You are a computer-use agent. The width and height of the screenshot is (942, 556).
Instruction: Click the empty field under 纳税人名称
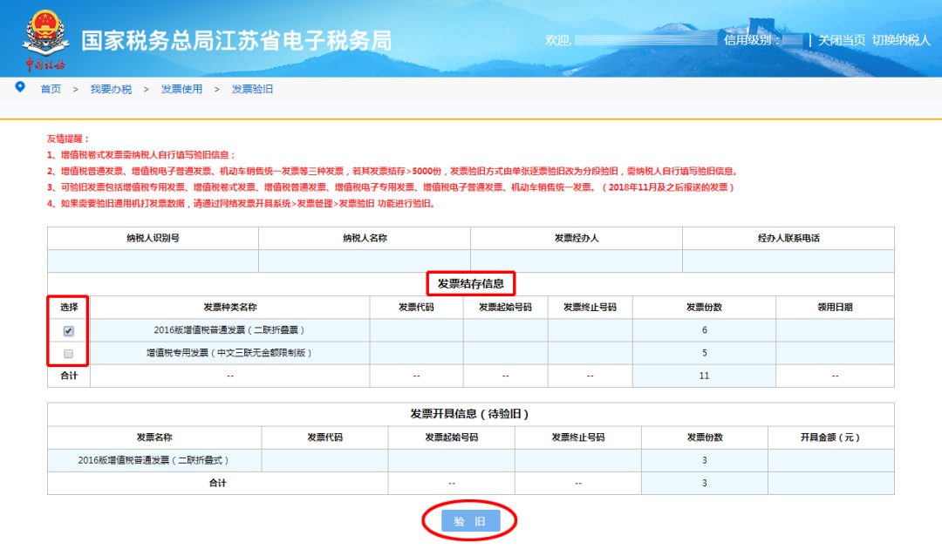pos(365,261)
